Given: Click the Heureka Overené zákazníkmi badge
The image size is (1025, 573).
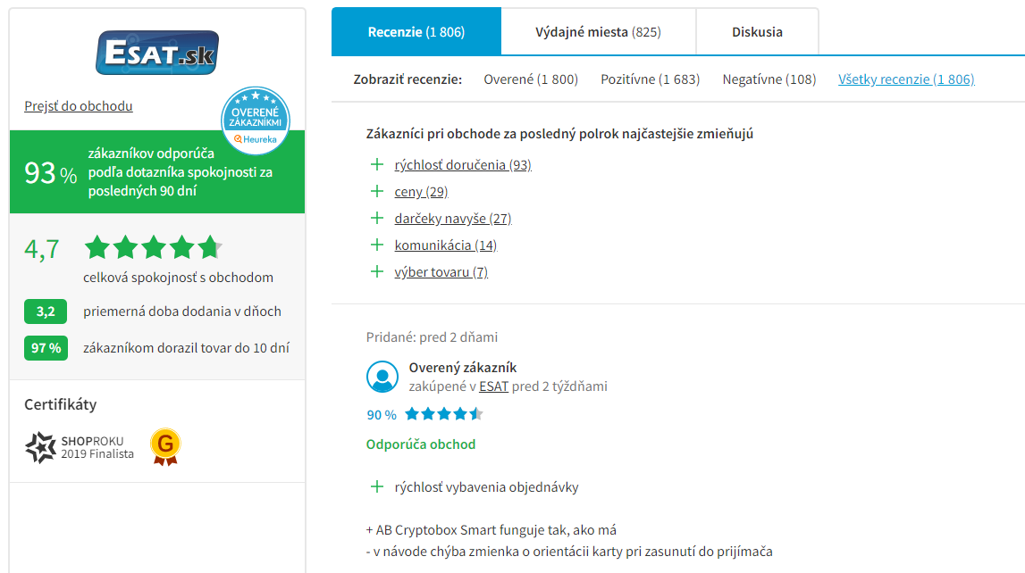Looking at the screenshot, I should [x=256, y=120].
